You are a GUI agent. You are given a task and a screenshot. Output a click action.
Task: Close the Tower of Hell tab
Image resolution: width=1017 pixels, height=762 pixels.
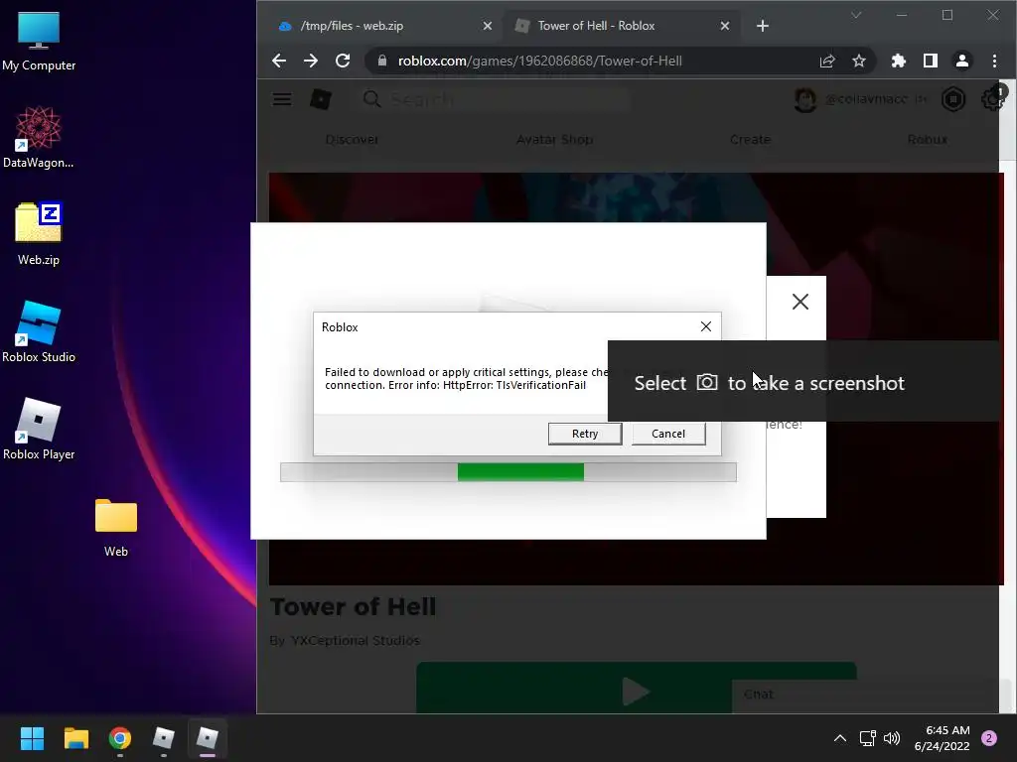tap(724, 26)
